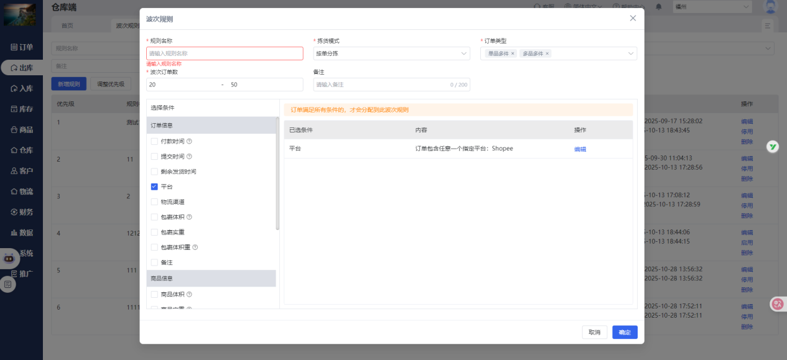Click the 规则名称 input field in dialog

coord(225,53)
